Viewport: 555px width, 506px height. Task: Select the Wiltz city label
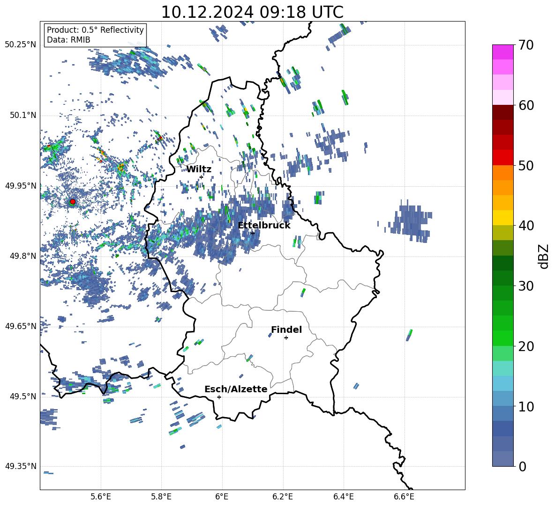point(199,169)
